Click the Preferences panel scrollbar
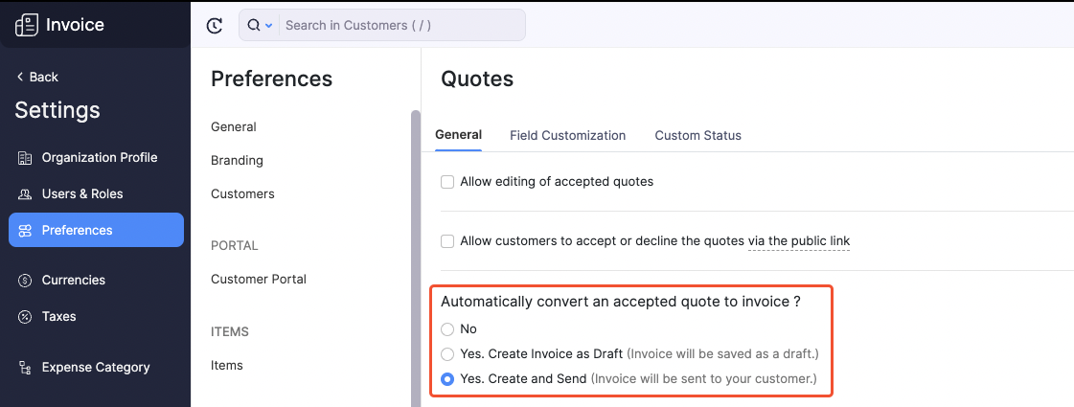The height and width of the screenshot is (407, 1074). click(x=416, y=259)
